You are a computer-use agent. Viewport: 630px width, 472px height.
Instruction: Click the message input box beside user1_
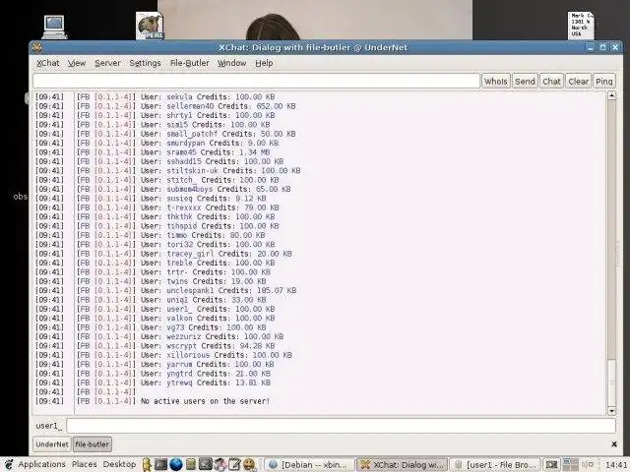(x=341, y=426)
